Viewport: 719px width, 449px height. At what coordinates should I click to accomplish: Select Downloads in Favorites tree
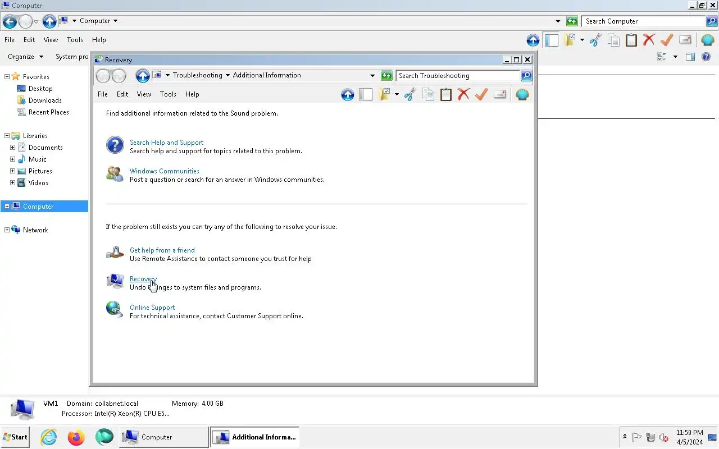45,100
